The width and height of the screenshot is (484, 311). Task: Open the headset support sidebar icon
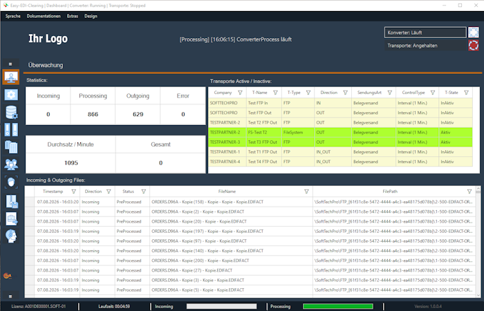(x=12, y=236)
